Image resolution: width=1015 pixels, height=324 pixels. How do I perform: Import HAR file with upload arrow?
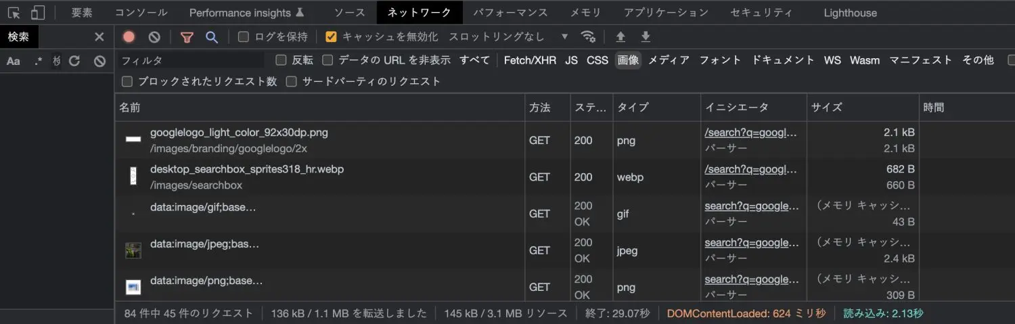620,37
